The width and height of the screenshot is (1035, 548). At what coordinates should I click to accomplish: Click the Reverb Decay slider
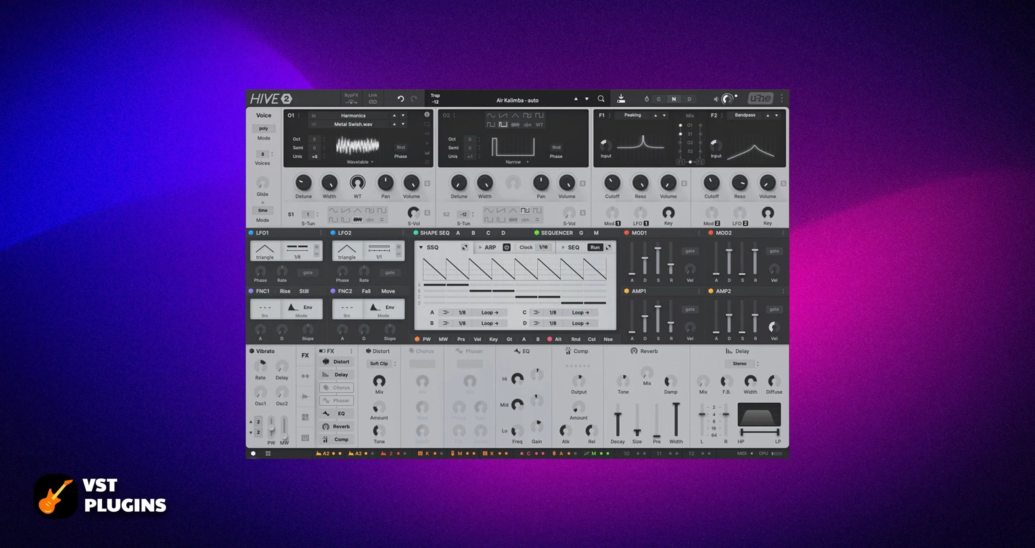coord(617,420)
